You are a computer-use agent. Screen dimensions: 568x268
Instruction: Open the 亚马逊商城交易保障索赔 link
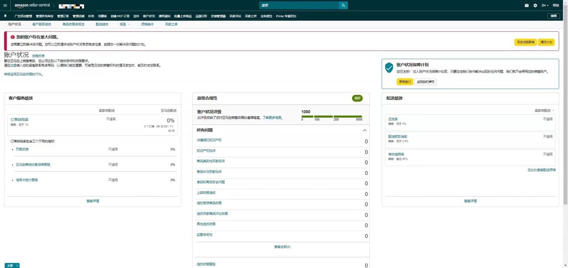[33, 164]
